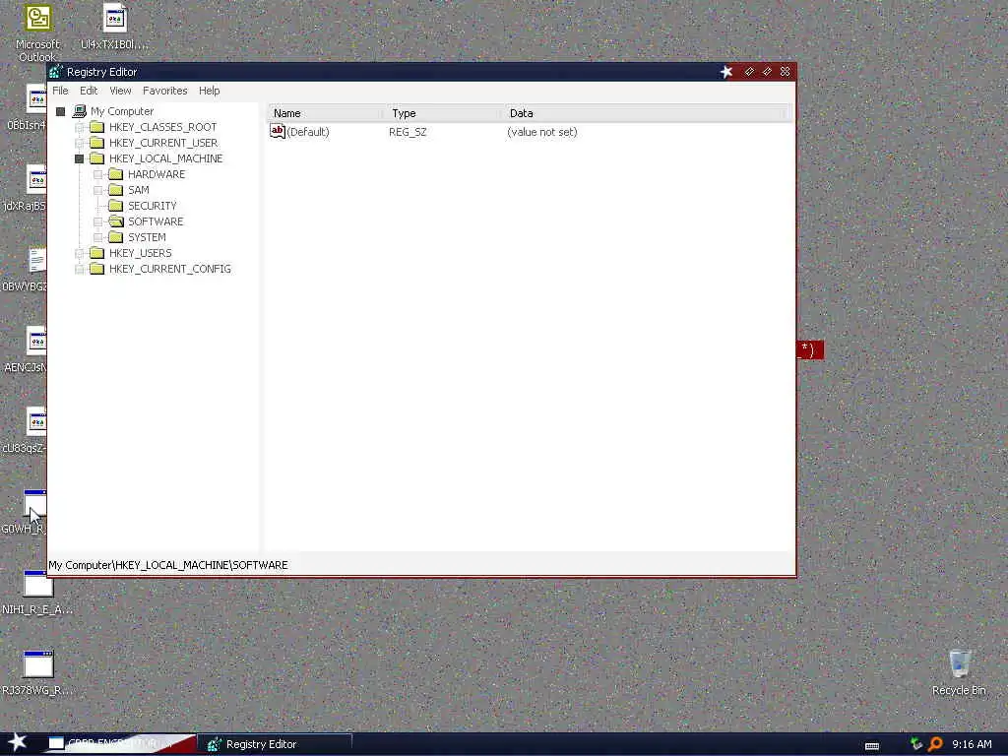The width and height of the screenshot is (1008, 756).
Task: Select the Recycle Bin desktop icon
Action: pyautogui.click(x=959, y=672)
